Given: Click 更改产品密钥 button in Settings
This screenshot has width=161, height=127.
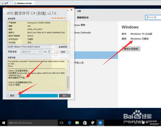Looking at the screenshot, I should click(131, 49).
